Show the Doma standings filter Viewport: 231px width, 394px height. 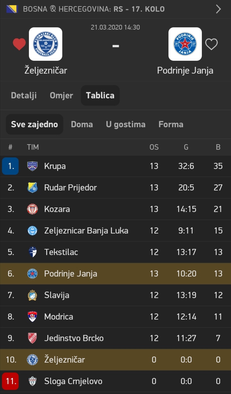(x=82, y=124)
